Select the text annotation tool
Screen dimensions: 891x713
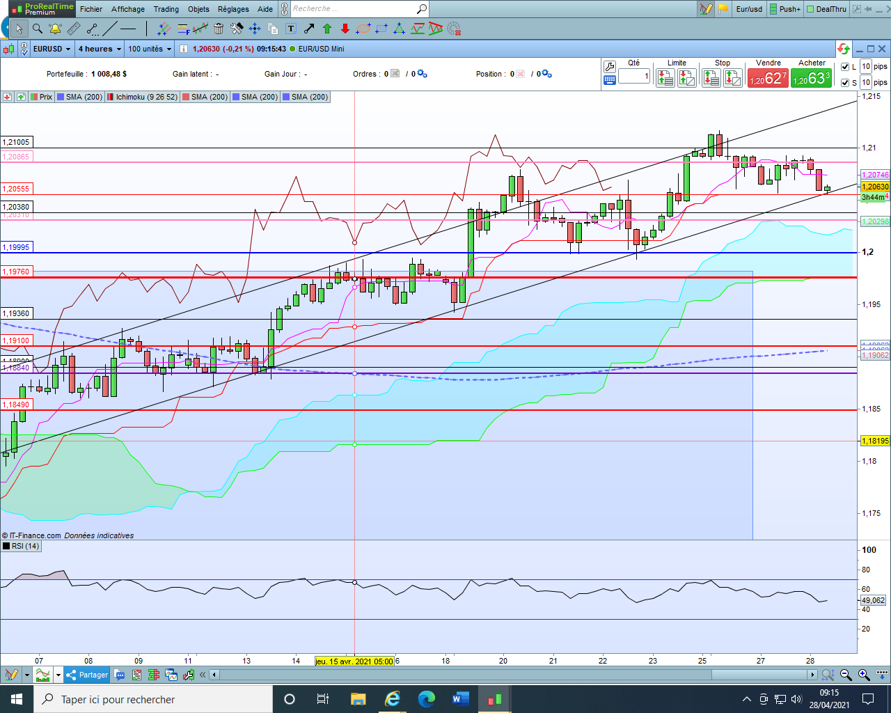(291, 29)
